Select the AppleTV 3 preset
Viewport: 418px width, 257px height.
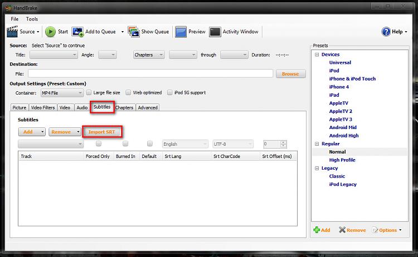pos(341,120)
